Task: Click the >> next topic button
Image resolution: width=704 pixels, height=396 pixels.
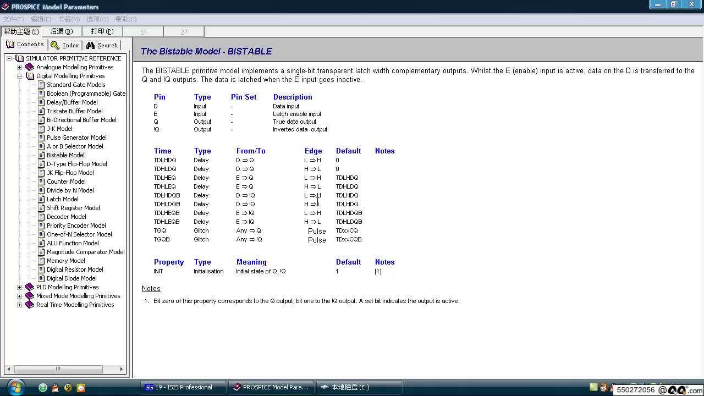Action: 184,31
